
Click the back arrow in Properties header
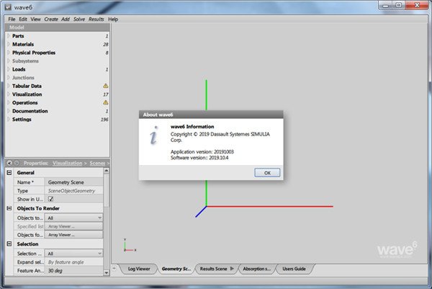point(9,163)
